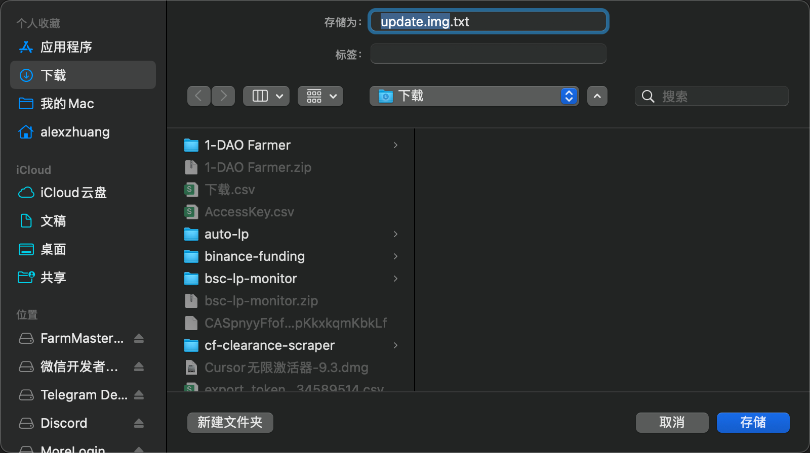Click the 标签 tags input field
810x453 pixels.
(488, 54)
